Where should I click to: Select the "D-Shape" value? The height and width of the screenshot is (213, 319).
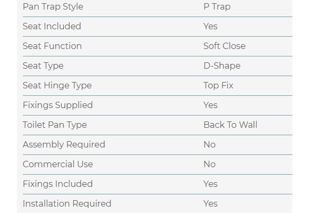(x=222, y=65)
